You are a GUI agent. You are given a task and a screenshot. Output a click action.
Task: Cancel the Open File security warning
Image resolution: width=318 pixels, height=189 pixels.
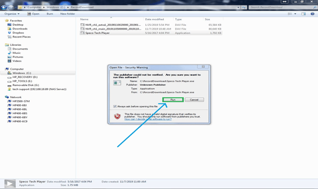[x=194, y=100]
